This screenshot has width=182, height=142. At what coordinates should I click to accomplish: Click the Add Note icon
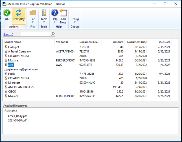[63, 13]
